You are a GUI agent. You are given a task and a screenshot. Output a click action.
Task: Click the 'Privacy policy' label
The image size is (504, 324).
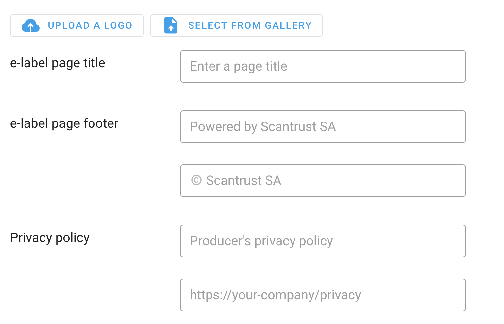[x=50, y=238]
